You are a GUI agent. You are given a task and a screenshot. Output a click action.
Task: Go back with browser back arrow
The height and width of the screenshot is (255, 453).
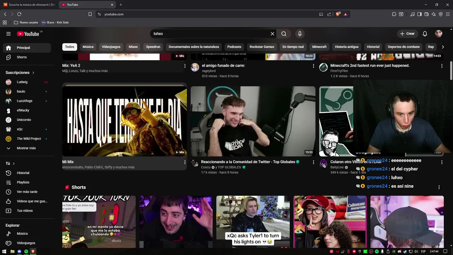click(5, 14)
